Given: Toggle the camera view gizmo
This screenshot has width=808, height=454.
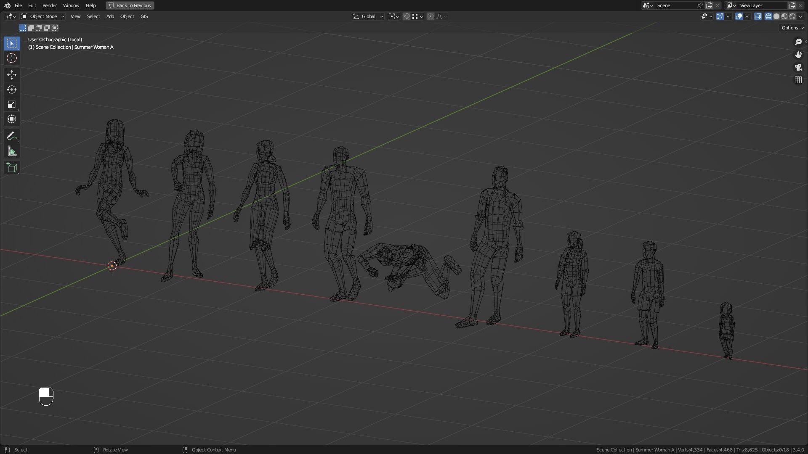Looking at the screenshot, I should click(798, 67).
